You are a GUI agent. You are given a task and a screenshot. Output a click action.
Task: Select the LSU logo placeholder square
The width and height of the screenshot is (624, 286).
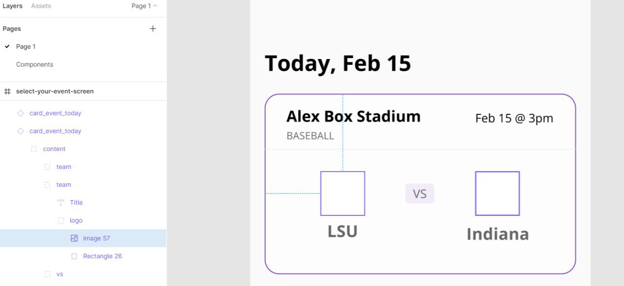[343, 193]
